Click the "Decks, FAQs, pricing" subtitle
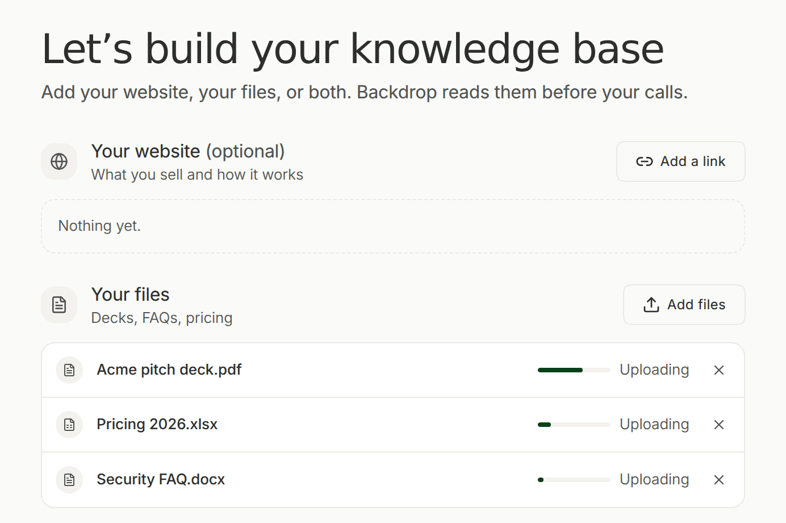This screenshot has height=523, width=786. [162, 318]
